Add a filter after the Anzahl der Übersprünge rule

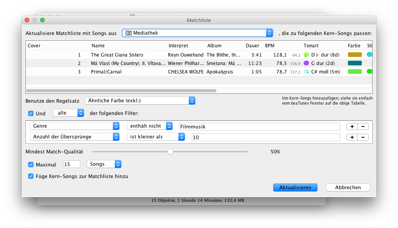point(352,137)
